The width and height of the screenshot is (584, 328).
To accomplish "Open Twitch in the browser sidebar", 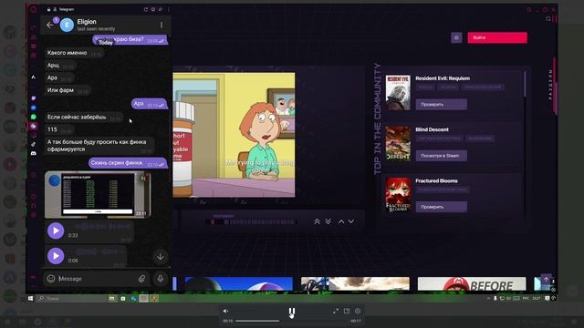I will coord(34,98).
